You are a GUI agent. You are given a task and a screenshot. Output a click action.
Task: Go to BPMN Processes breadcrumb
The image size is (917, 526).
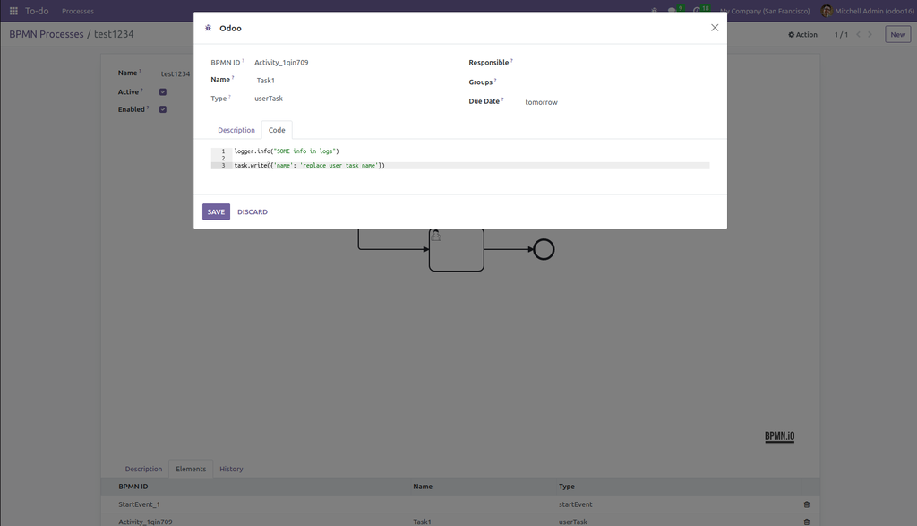click(x=47, y=34)
